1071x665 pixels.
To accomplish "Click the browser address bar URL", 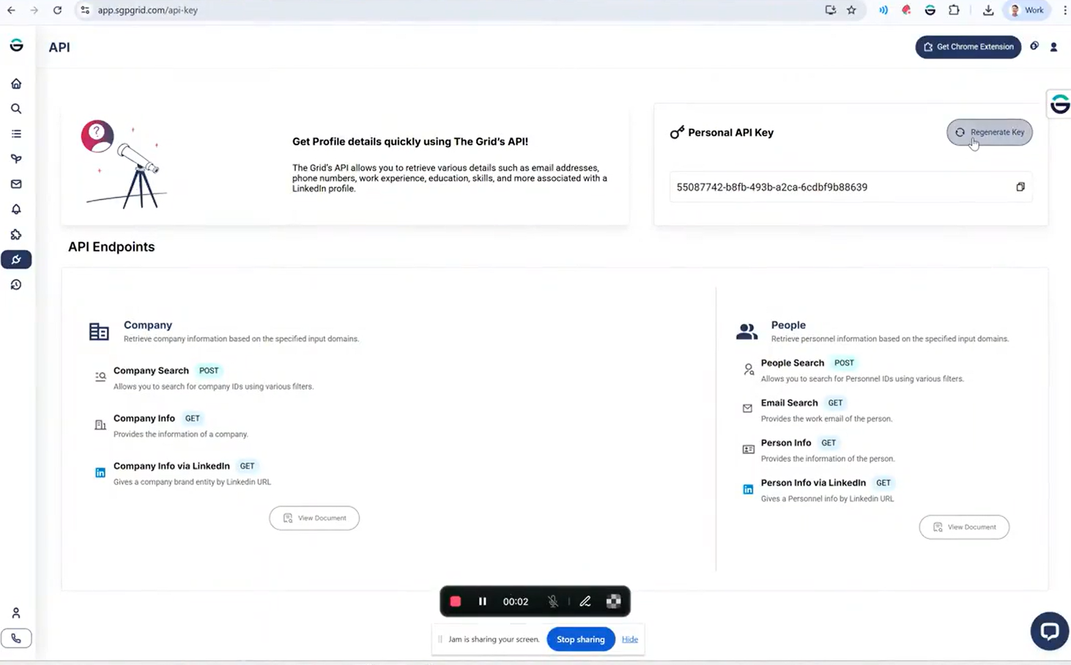I will (x=147, y=10).
